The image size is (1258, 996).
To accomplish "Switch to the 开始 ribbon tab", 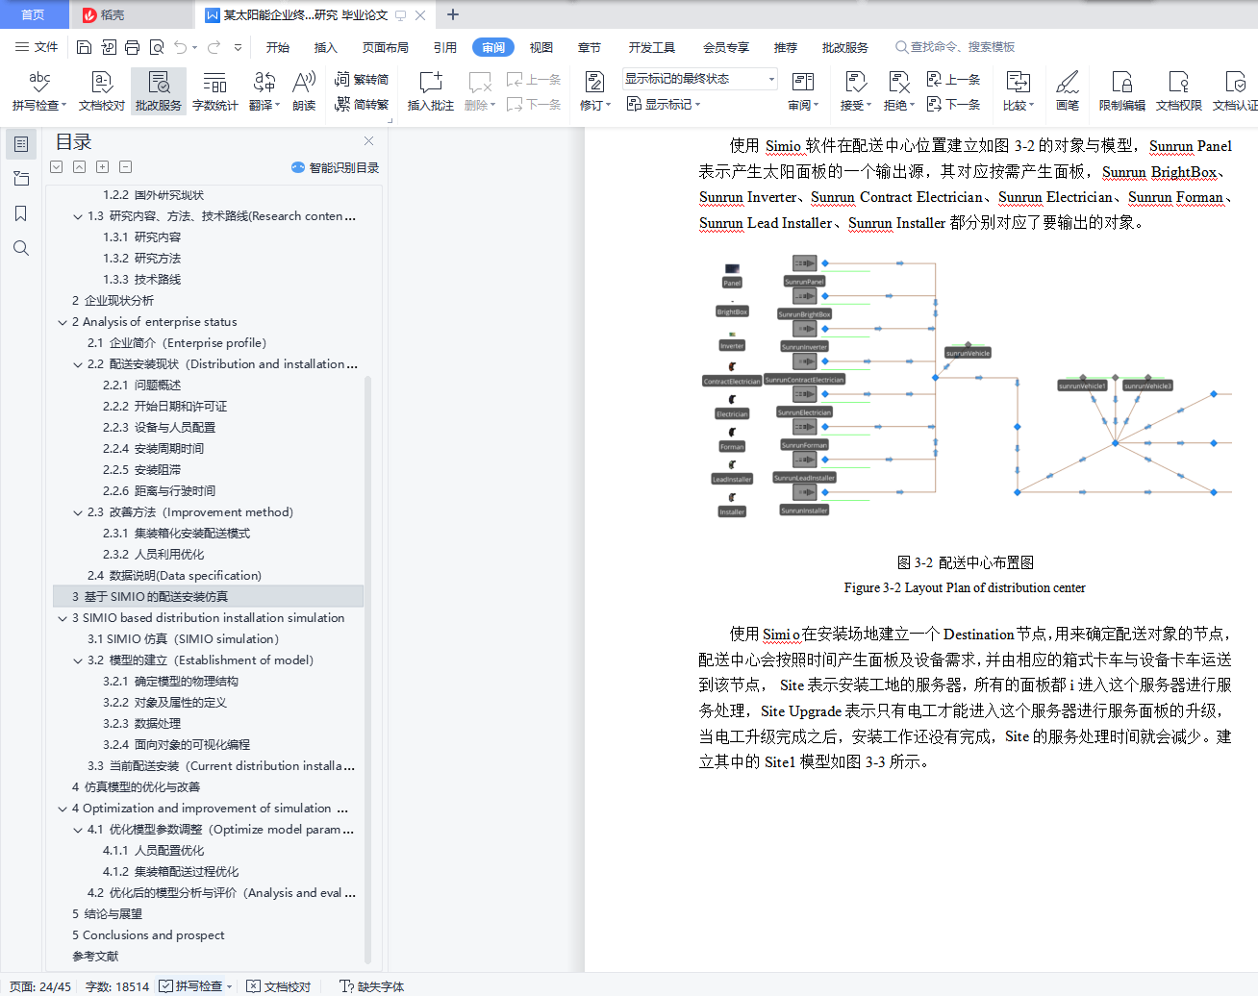I will (278, 47).
